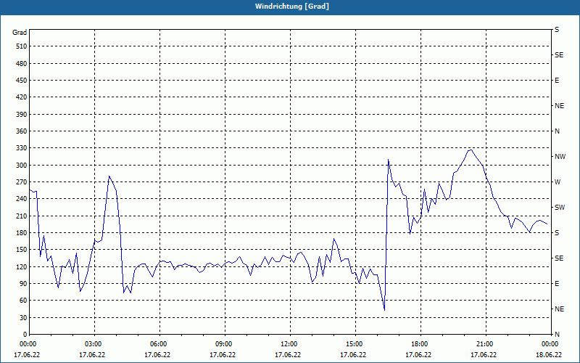Click the 450 y-axis label
The width and height of the screenshot is (580, 363).
tap(22, 81)
